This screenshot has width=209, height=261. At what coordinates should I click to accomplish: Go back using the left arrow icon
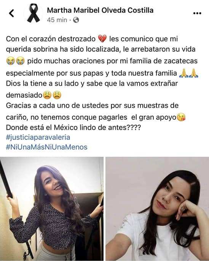11,13
